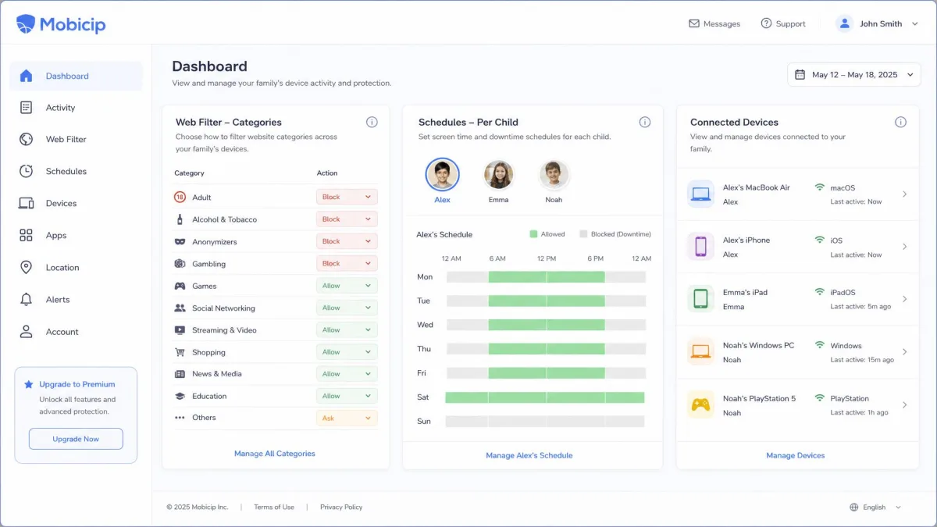Click the Mobicip logo
Screen dimensions: 937x527
(60, 24)
